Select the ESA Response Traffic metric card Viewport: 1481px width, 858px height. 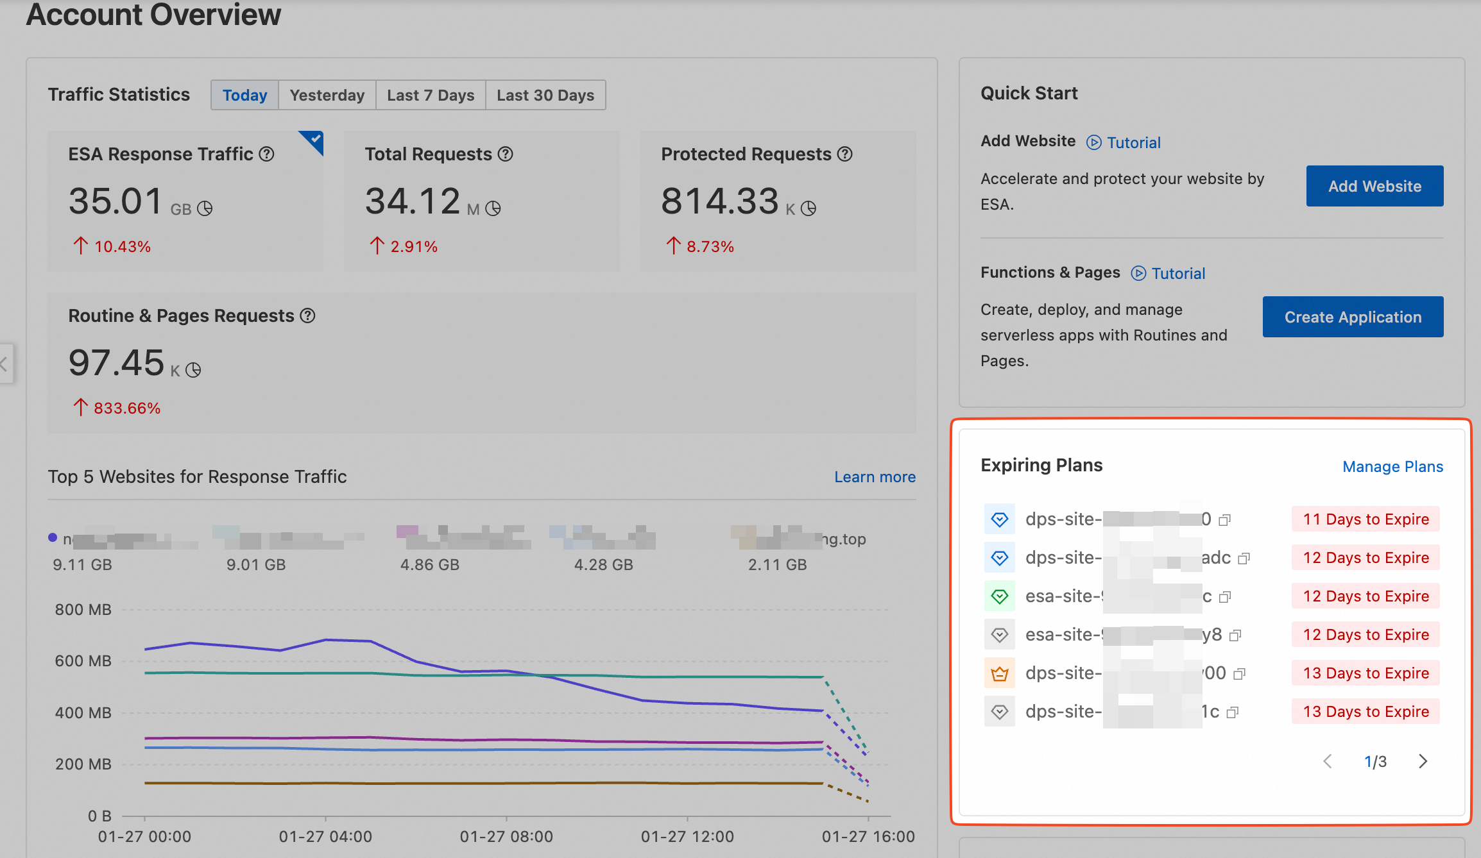(186, 201)
